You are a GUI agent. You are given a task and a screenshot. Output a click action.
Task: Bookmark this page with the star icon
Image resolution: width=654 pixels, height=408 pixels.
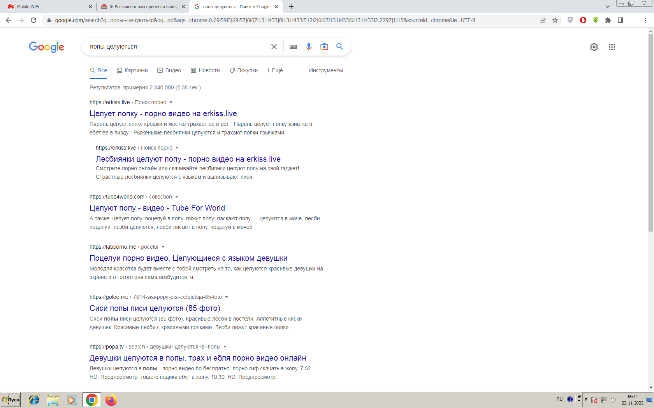[x=555, y=20]
